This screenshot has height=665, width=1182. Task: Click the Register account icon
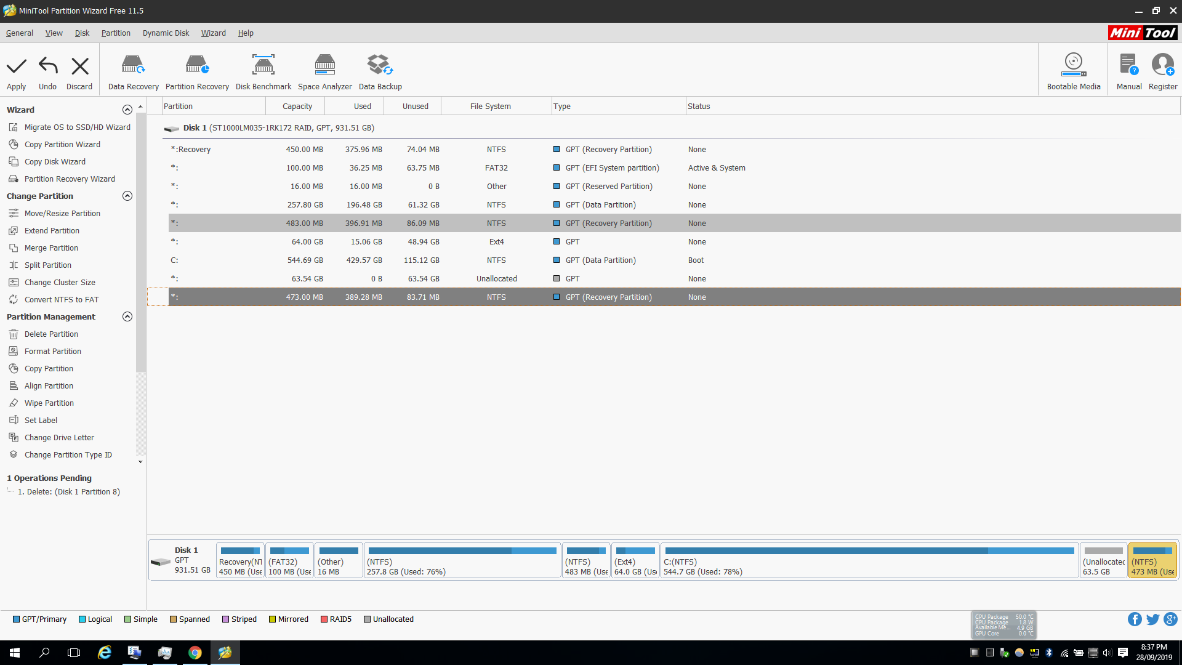coord(1163,72)
